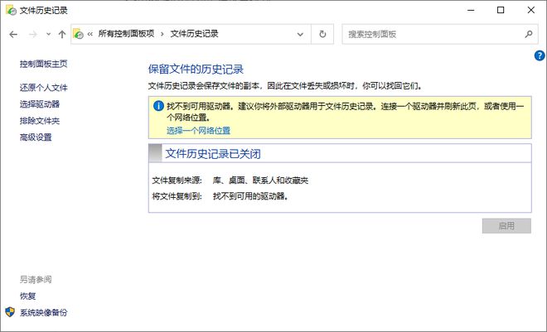Screen dimensions: 547x332
Task: Click the title bar File History window icon
Action: pos(11,10)
